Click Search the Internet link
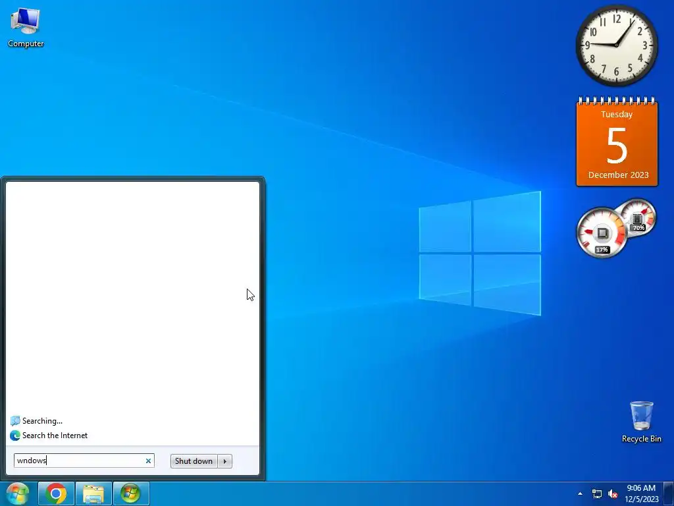This screenshot has width=674, height=506. pyautogui.click(x=55, y=436)
